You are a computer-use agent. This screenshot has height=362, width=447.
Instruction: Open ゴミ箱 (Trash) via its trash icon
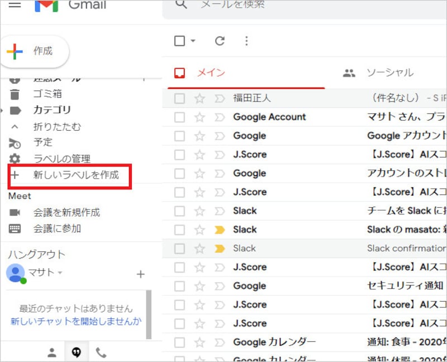[x=15, y=93]
